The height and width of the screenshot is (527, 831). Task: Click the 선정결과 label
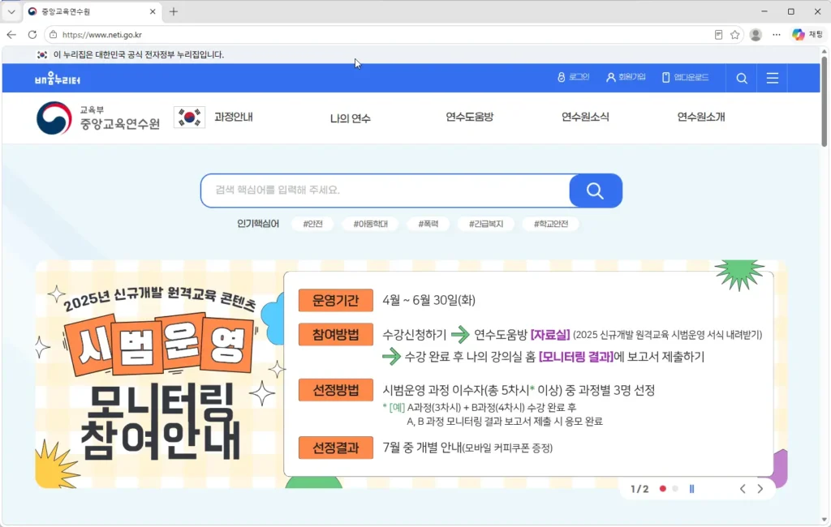coord(335,448)
